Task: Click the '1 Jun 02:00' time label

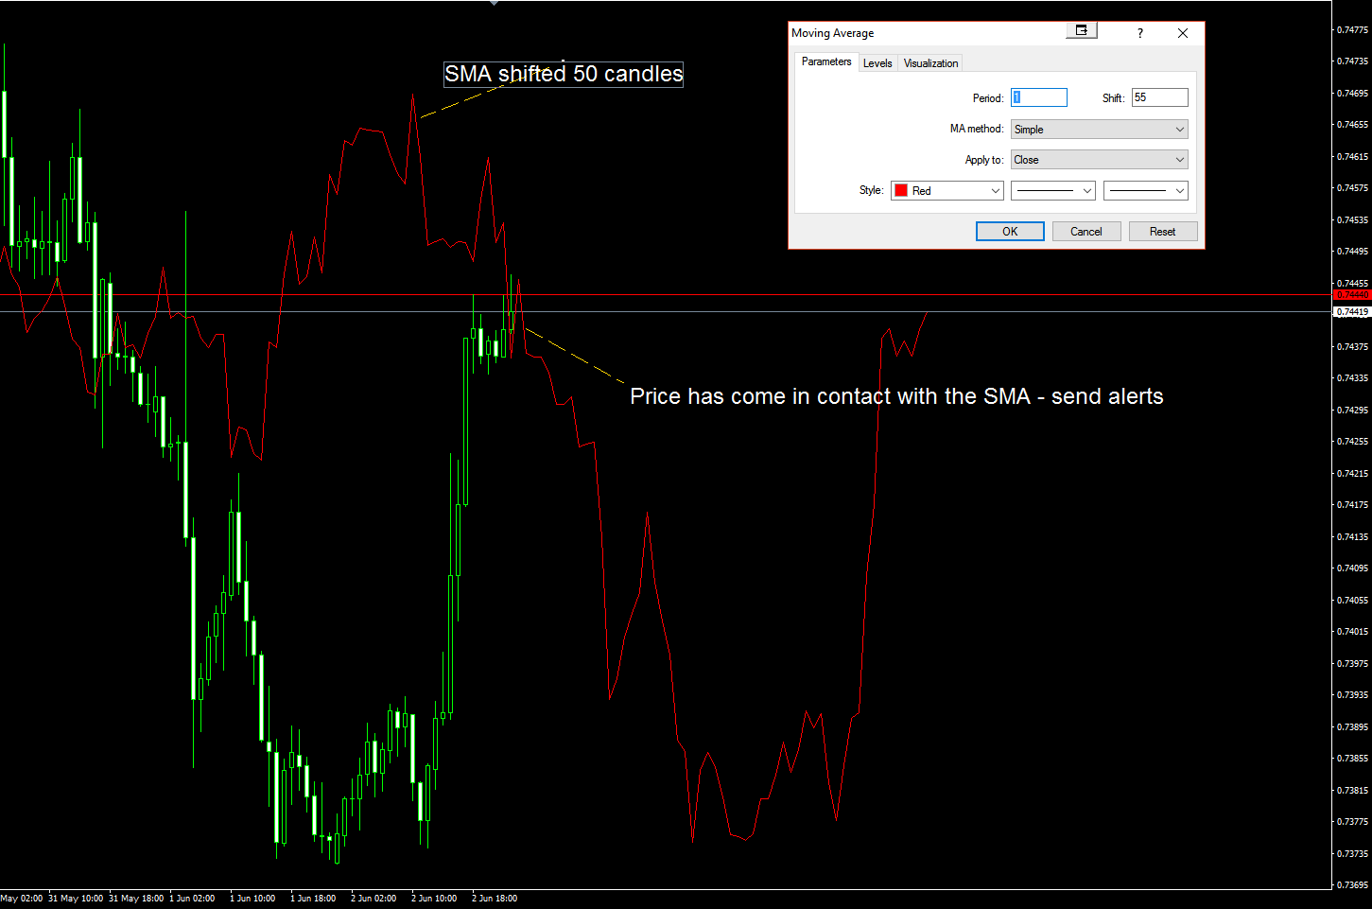Action: click(192, 899)
